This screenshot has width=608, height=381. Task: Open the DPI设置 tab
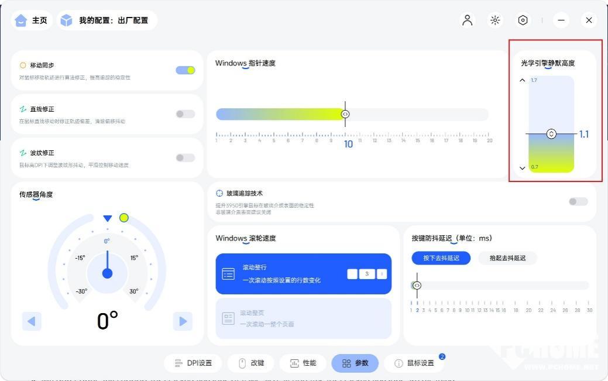click(193, 363)
